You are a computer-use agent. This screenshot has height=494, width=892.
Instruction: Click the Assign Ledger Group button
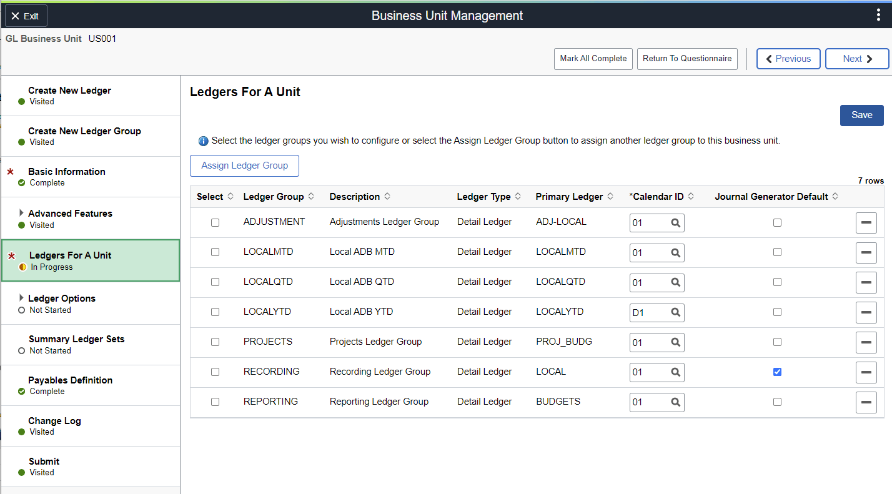point(244,165)
